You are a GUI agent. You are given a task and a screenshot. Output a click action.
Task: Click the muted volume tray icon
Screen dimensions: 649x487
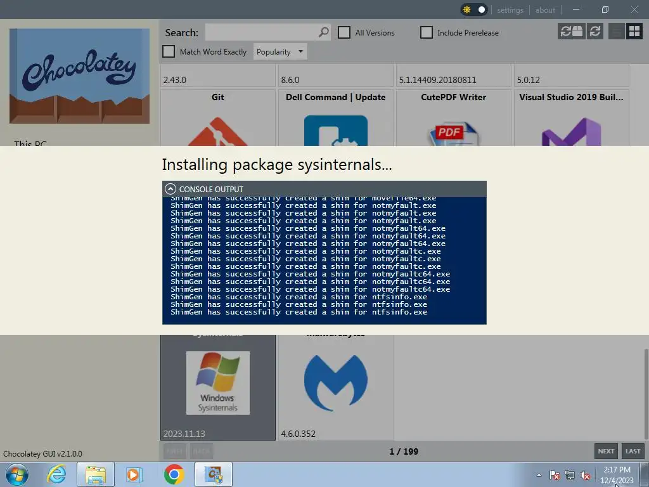tap(585, 475)
